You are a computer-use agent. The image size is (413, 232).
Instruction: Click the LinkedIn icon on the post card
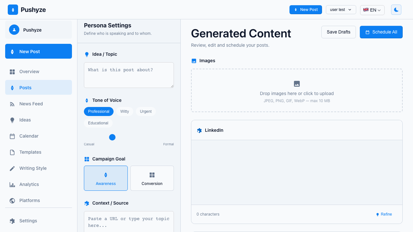199,130
